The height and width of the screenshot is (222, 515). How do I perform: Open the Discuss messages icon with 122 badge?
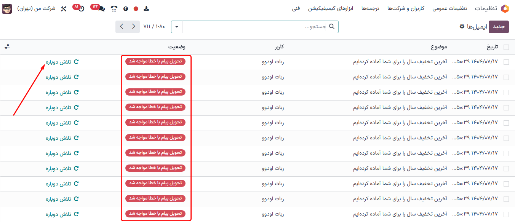[x=102, y=8]
